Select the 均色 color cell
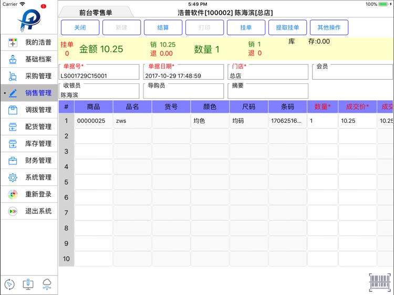 click(x=210, y=121)
